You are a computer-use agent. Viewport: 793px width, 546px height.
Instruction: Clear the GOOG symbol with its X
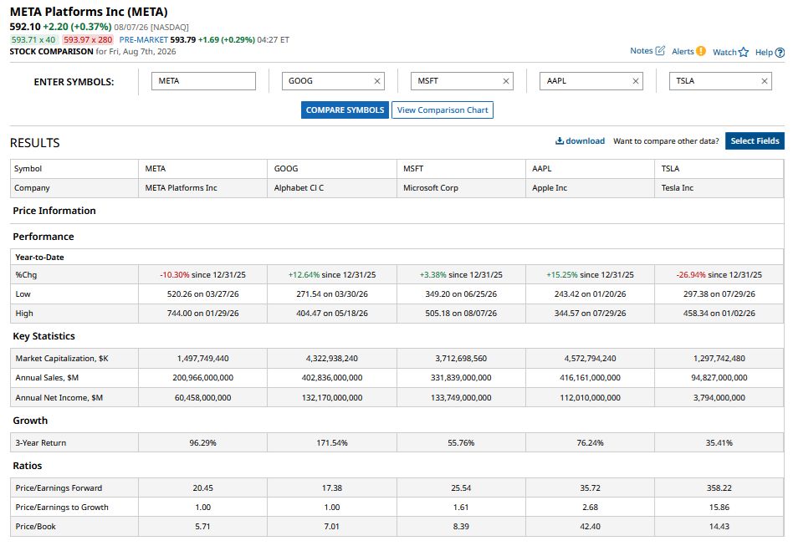click(376, 81)
